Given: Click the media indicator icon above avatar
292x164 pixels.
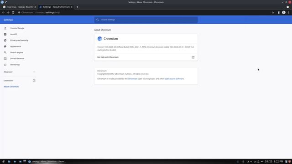Looking at the screenshot, I should 288,7.
